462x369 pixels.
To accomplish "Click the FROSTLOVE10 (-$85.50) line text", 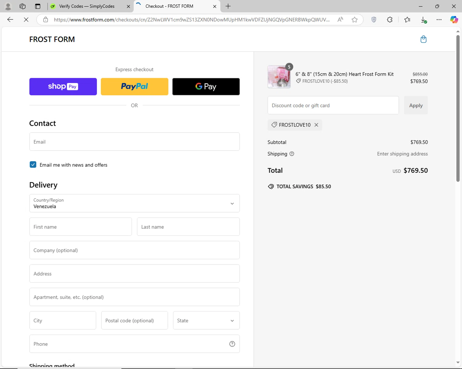I will point(325,81).
